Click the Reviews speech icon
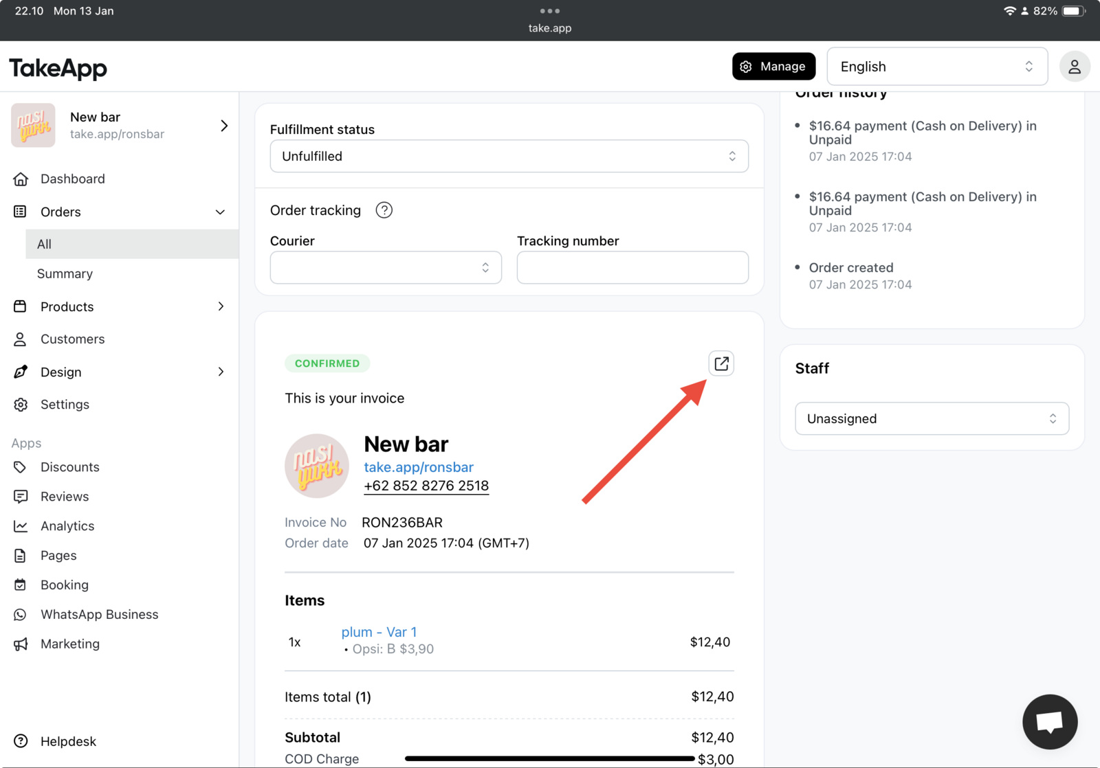The image size is (1100, 768). [21, 497]
